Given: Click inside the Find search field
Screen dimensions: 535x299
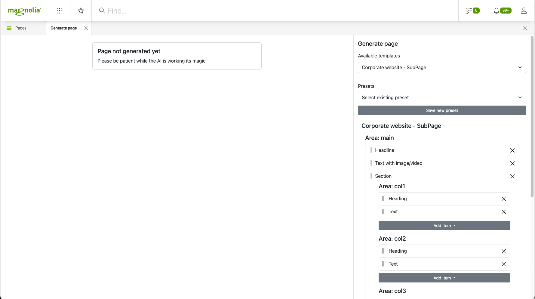Looking at the screenshot, I should tap(150, 11).
